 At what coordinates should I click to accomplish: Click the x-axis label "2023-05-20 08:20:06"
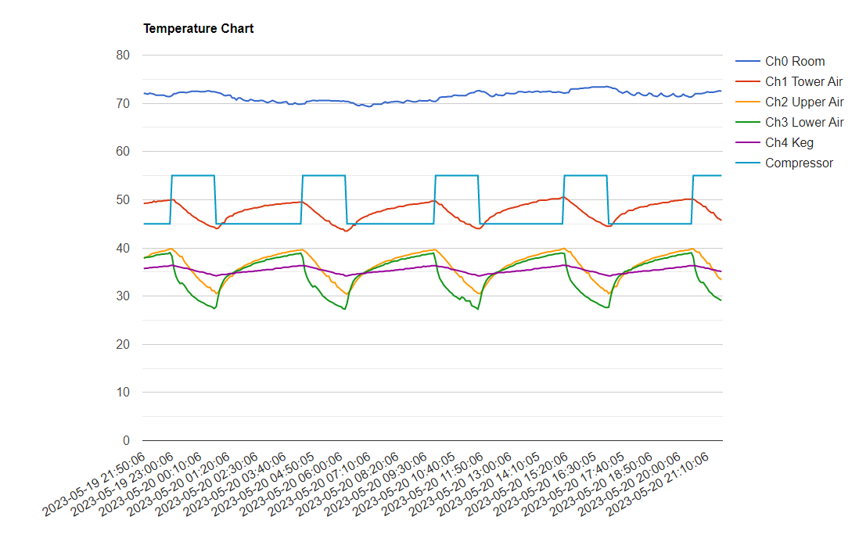click(x=348, y=484)
